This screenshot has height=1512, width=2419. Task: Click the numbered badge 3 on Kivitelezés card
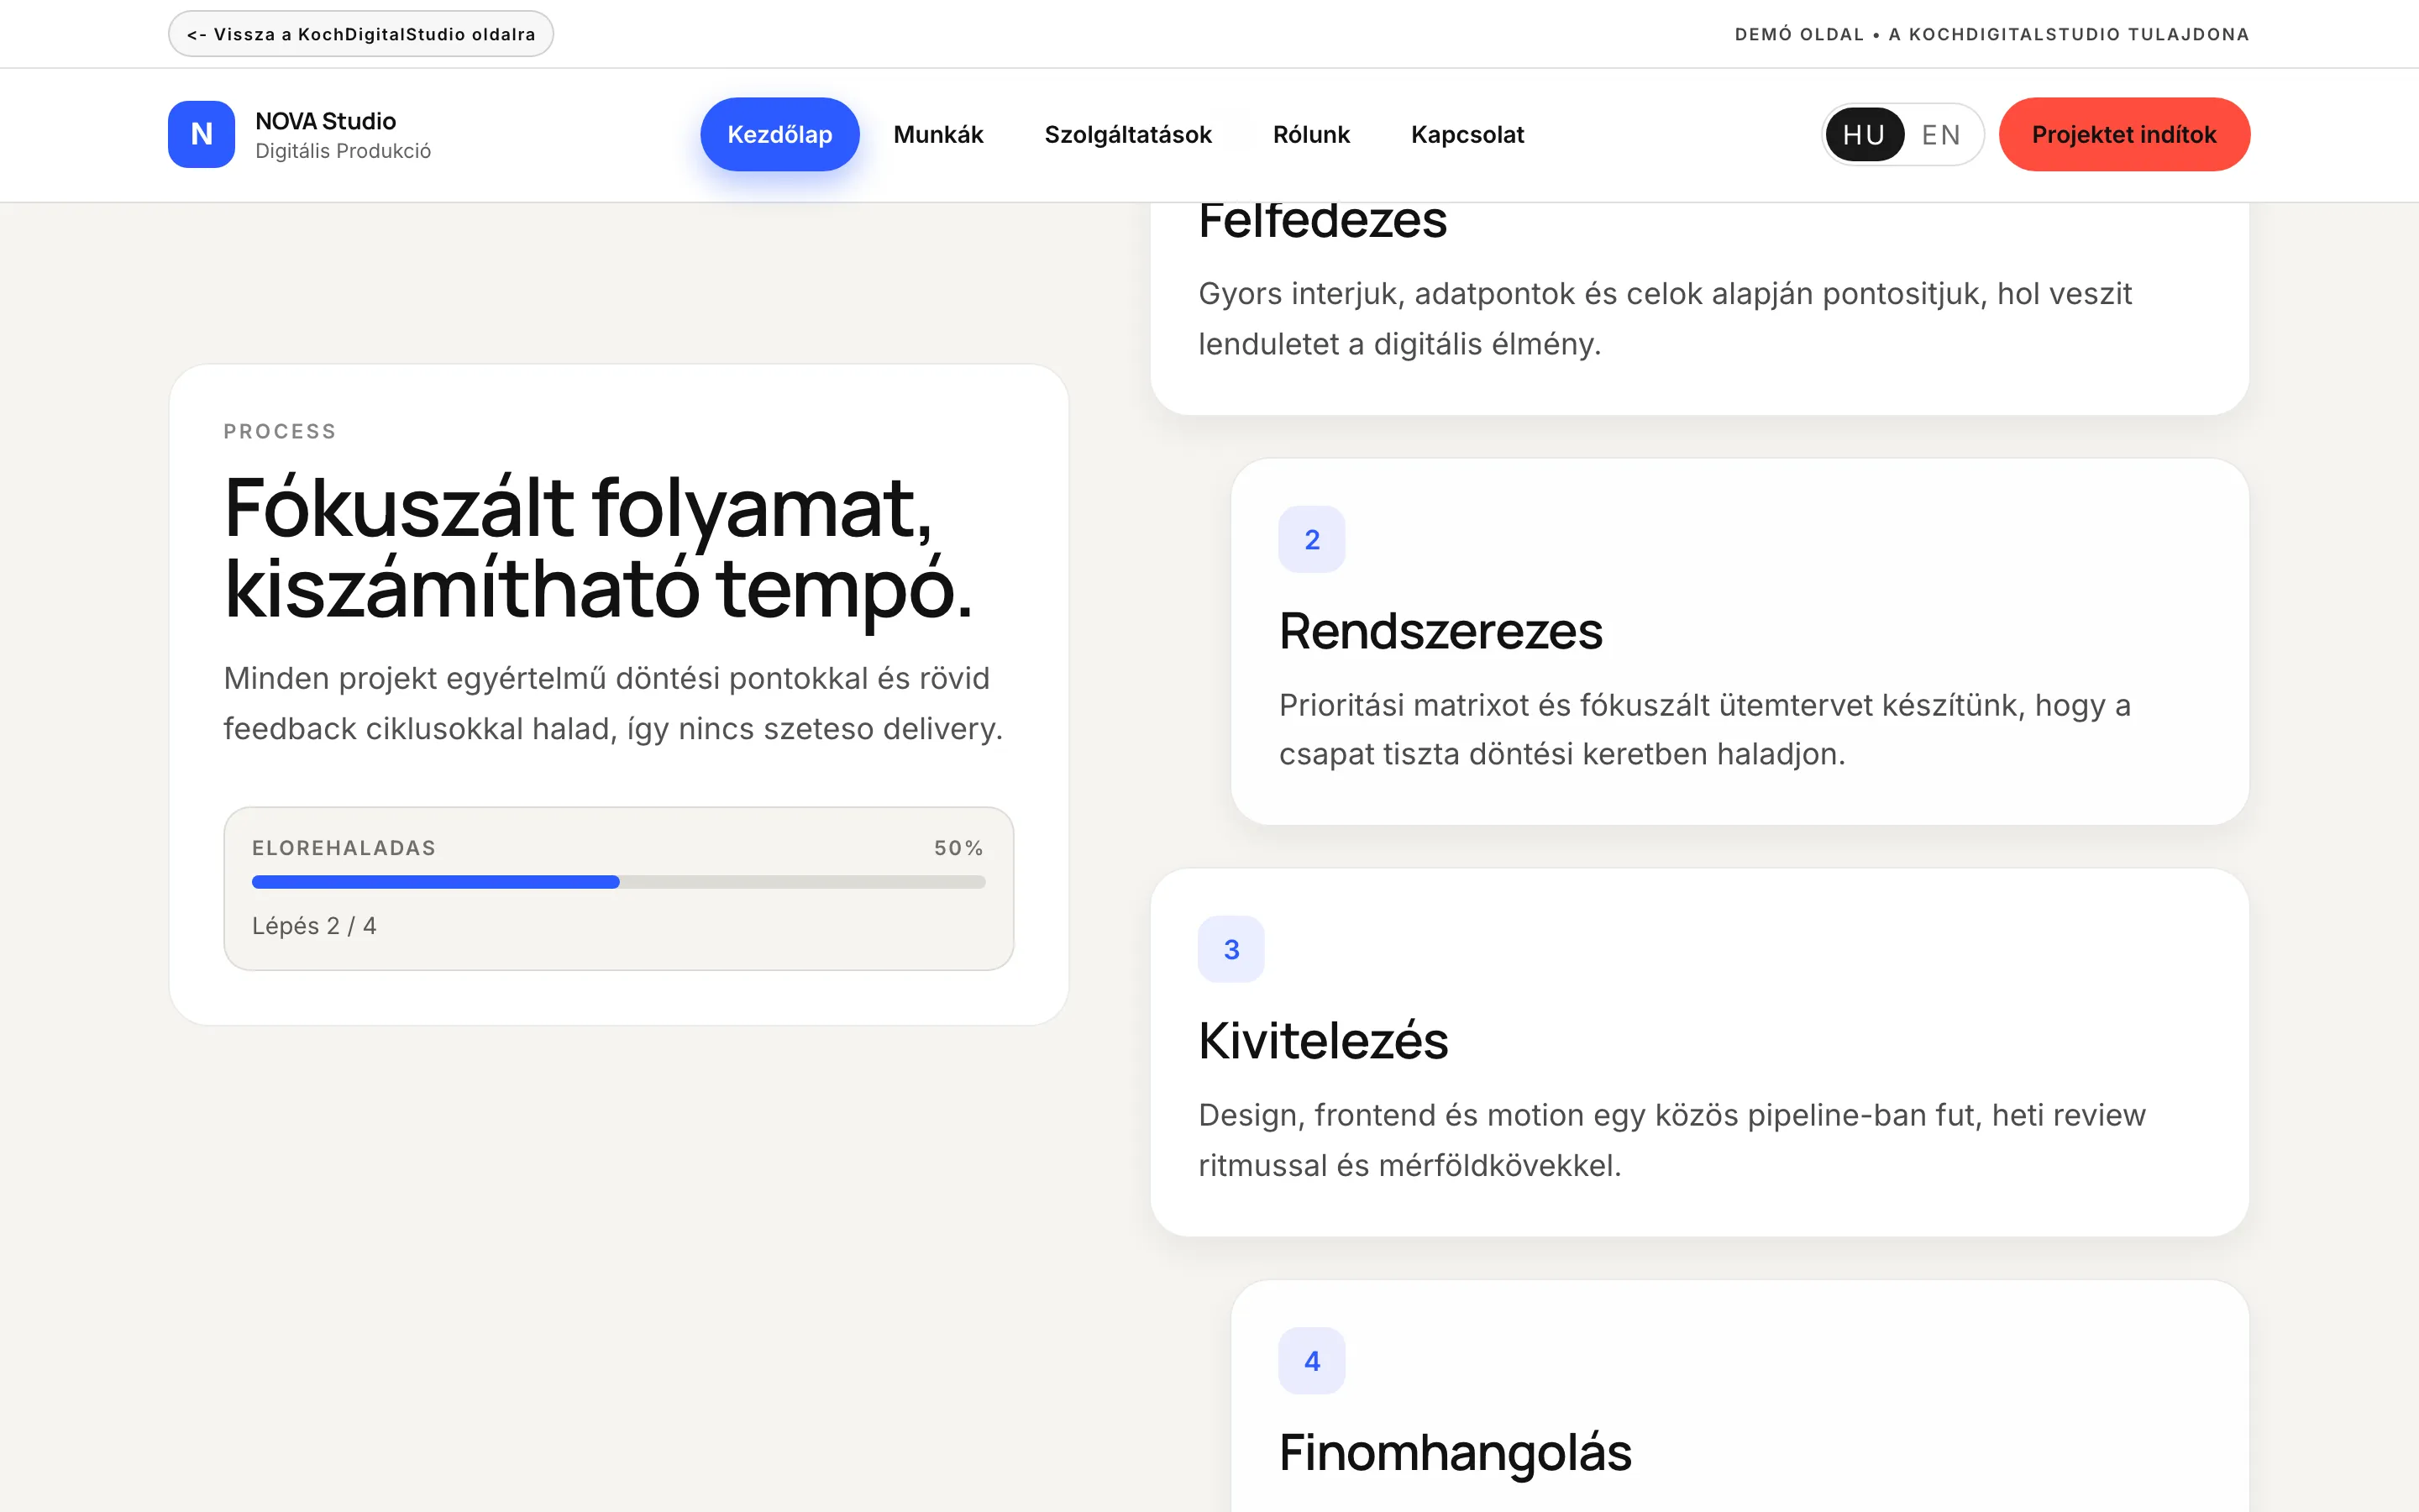1231,949
